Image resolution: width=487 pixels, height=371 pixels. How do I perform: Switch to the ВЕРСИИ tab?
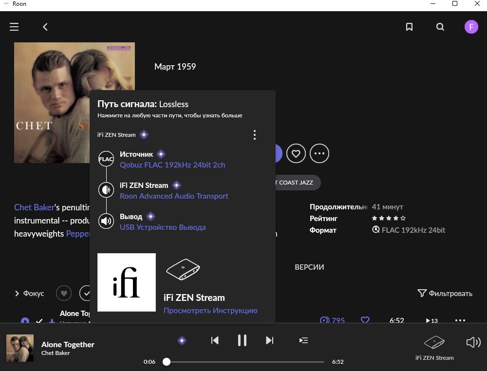309,267
